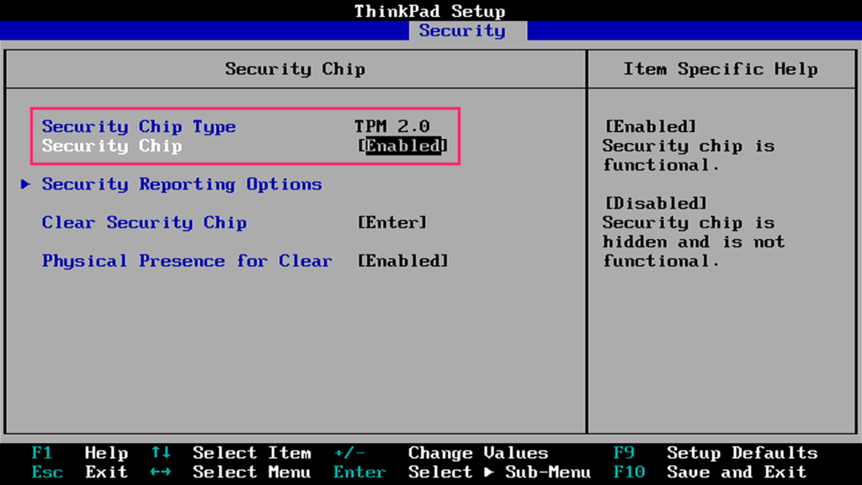Click the F1 Help key hint
The height and width of the screenshot is (485, 862).
pyautogui.click(x=79, y=453)
